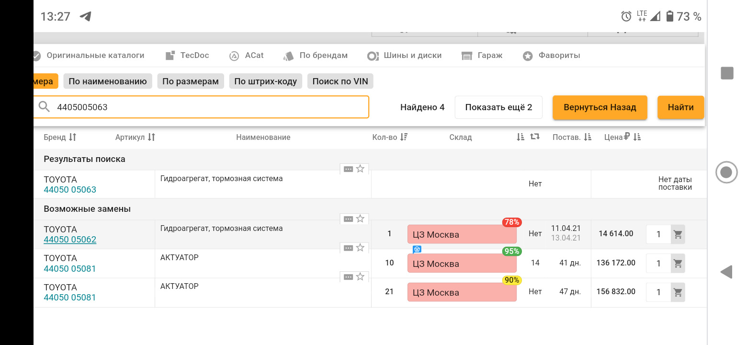Edit quantity field for 14 614.00 row
This screenshot has width=747, height=345.
coord(658,234)
